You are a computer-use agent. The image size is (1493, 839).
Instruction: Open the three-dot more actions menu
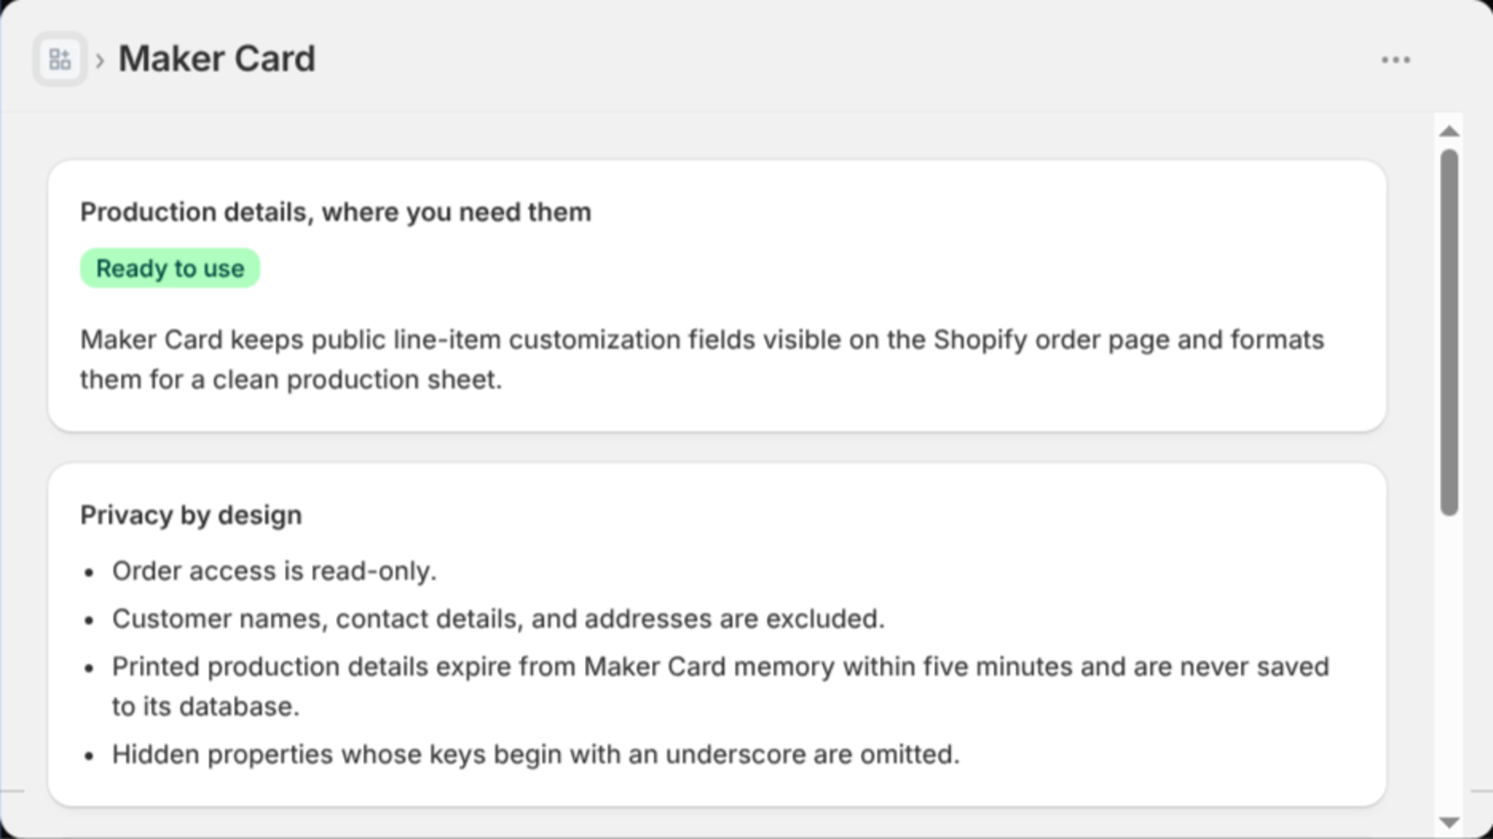coord(1395,60)
